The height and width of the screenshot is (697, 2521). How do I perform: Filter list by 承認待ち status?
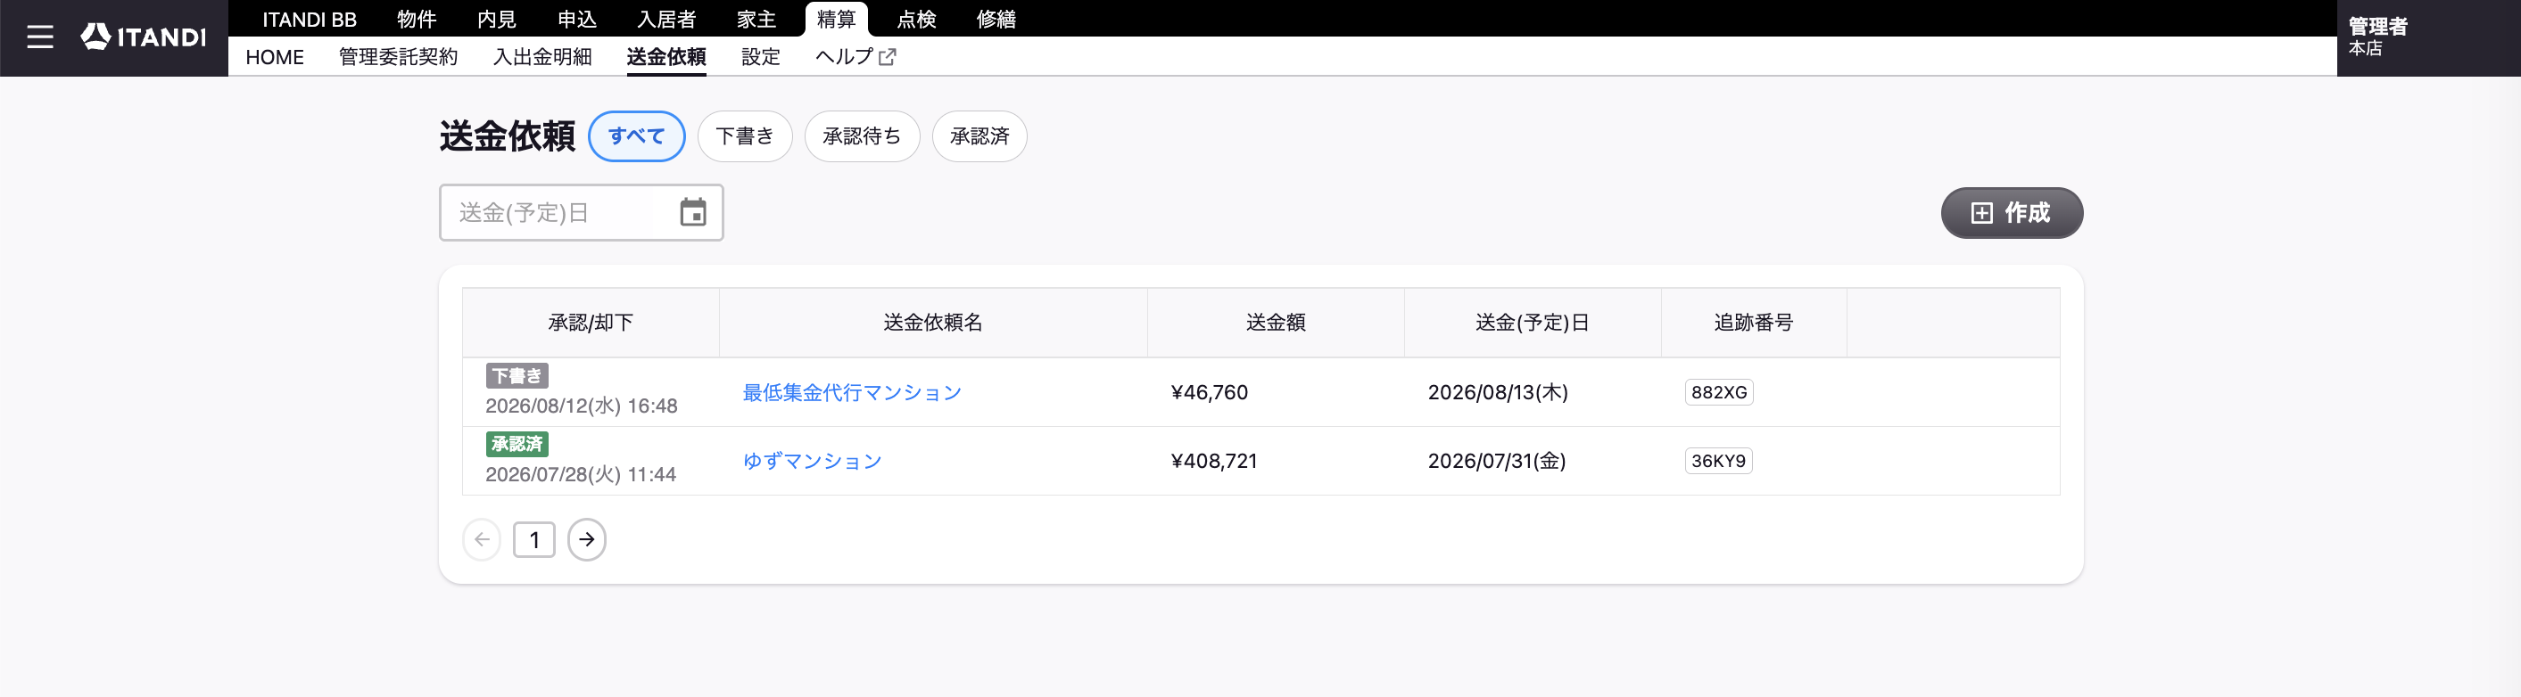(861, 135)
